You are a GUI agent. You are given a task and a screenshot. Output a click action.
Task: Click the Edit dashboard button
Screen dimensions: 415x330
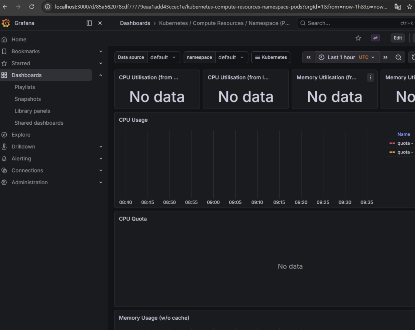[398, 38]
